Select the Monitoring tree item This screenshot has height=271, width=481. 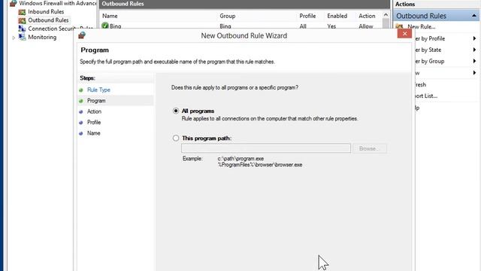tap(42, 37)
